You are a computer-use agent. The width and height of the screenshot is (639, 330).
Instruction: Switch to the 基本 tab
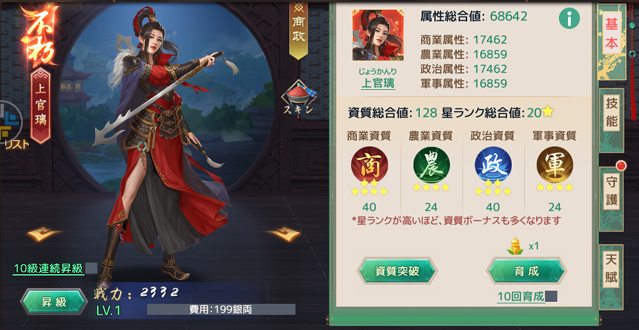(611, 34)
